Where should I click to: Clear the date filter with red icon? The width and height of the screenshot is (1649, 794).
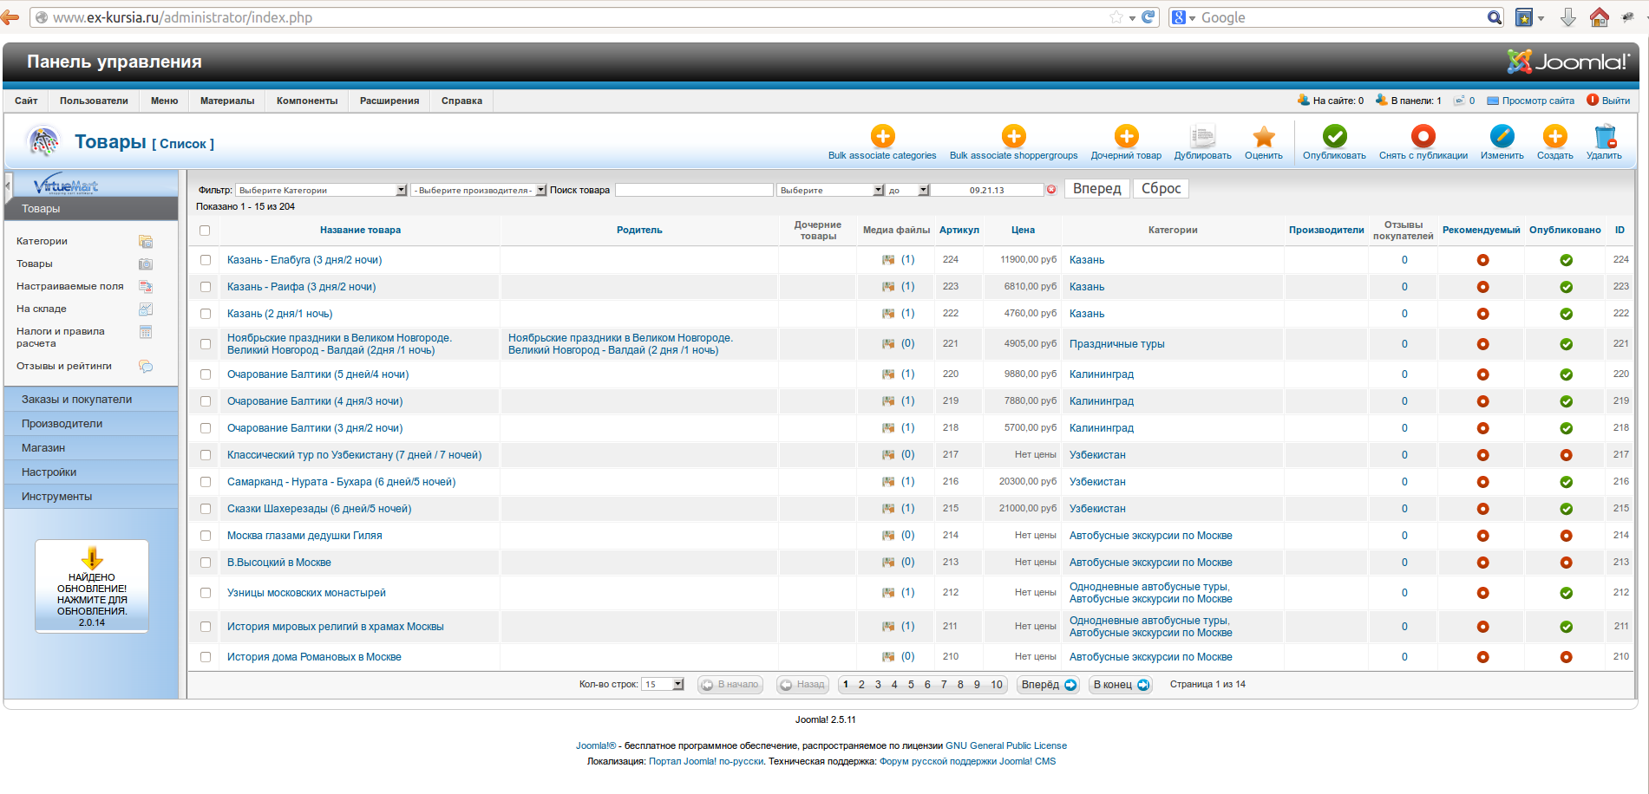(x=1051, y=189)
